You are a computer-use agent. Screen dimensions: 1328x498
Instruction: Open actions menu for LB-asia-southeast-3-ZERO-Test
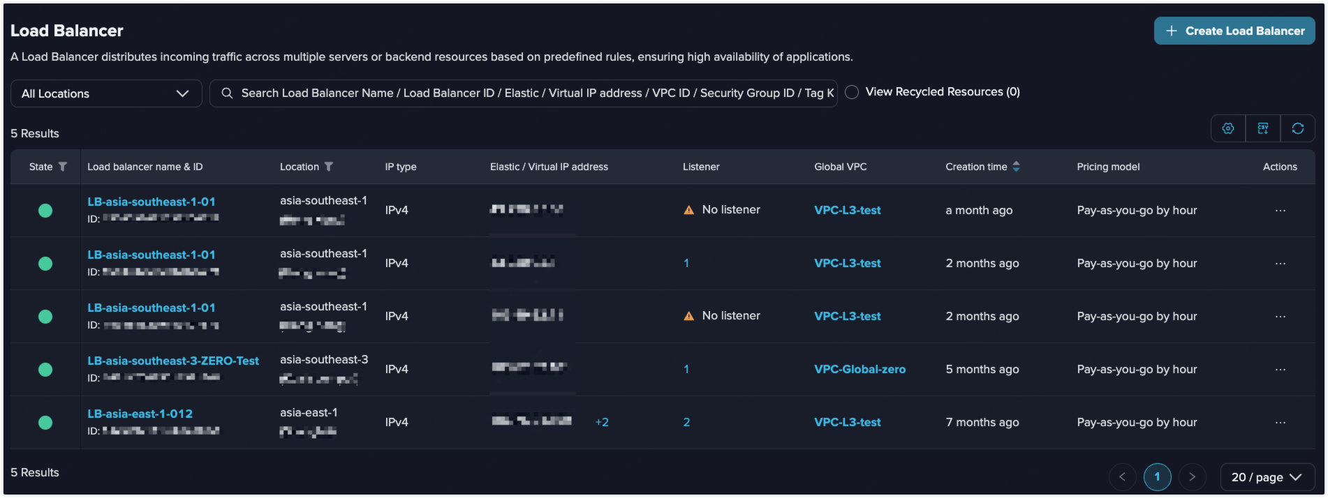[1280, 370]
